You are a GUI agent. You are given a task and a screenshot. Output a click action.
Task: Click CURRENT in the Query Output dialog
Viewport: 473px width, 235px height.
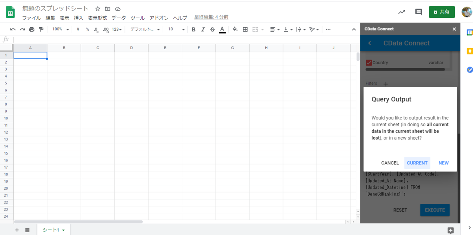pyautogui.click(x=417, y=163)
